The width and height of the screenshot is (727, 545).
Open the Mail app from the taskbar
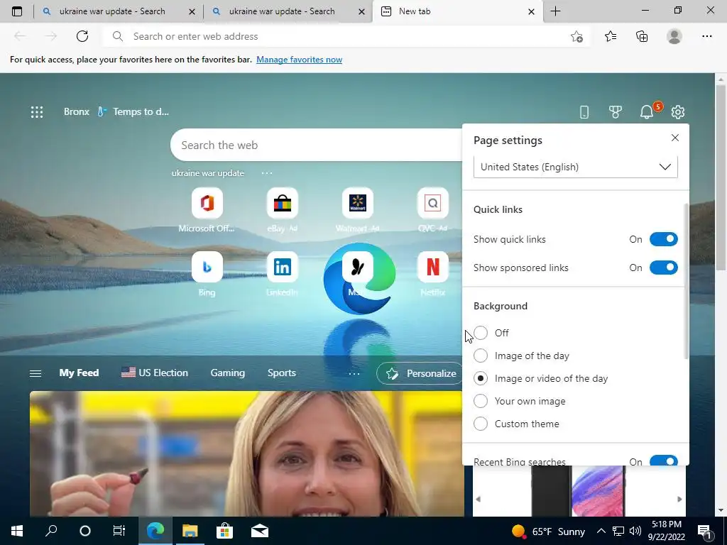260,531
